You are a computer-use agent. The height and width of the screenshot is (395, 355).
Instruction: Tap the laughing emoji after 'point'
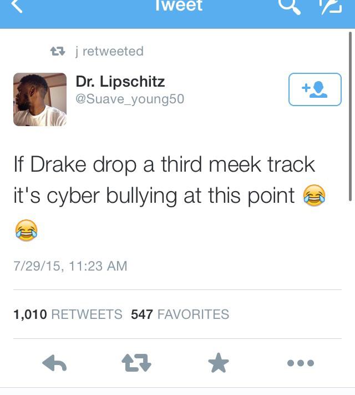point(315,196)
